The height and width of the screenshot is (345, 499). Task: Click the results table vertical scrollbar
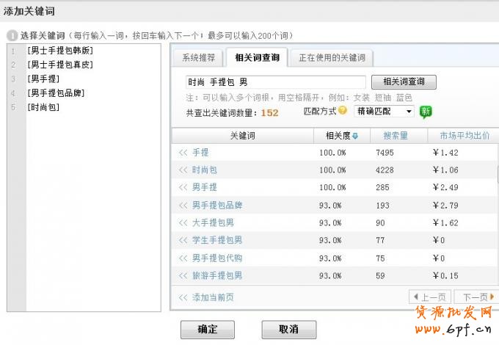click(498, 175)
